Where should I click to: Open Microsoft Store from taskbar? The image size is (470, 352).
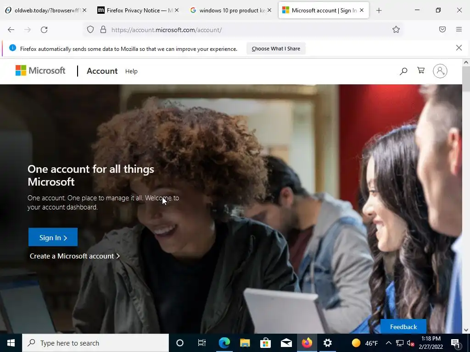point(266,343)
